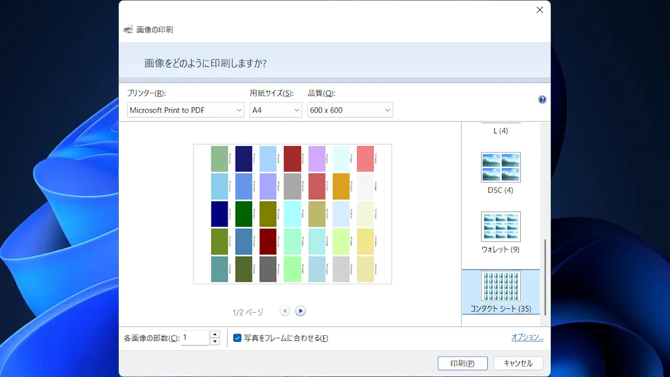The height and width of the screenshot is (377, 670).
Task: Choose the L (4) layout option
Action: (x=500, y=131)
